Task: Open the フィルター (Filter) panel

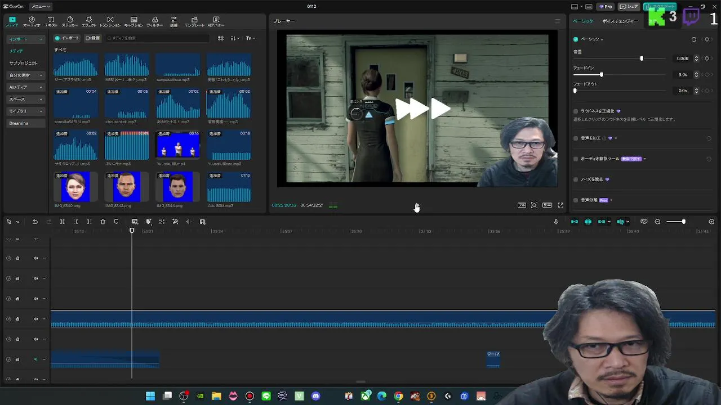Action: (x=154, y=22)
